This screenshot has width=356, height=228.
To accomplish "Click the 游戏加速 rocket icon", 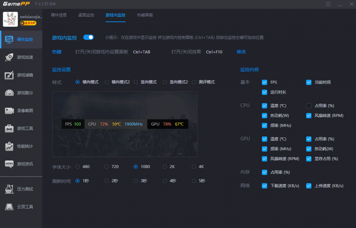I will point(9,57).
